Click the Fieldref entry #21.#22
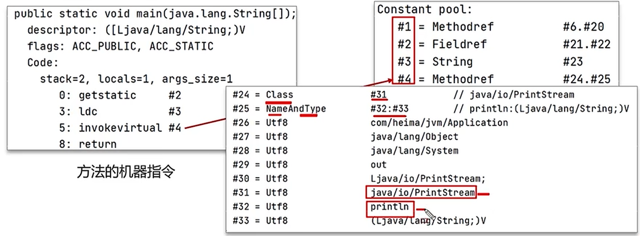The image size is (640, 236). 586,45
